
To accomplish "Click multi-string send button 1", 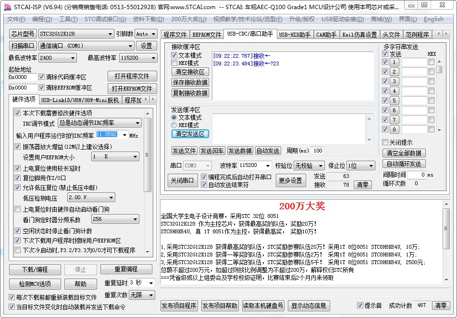I will coord(394,62).
